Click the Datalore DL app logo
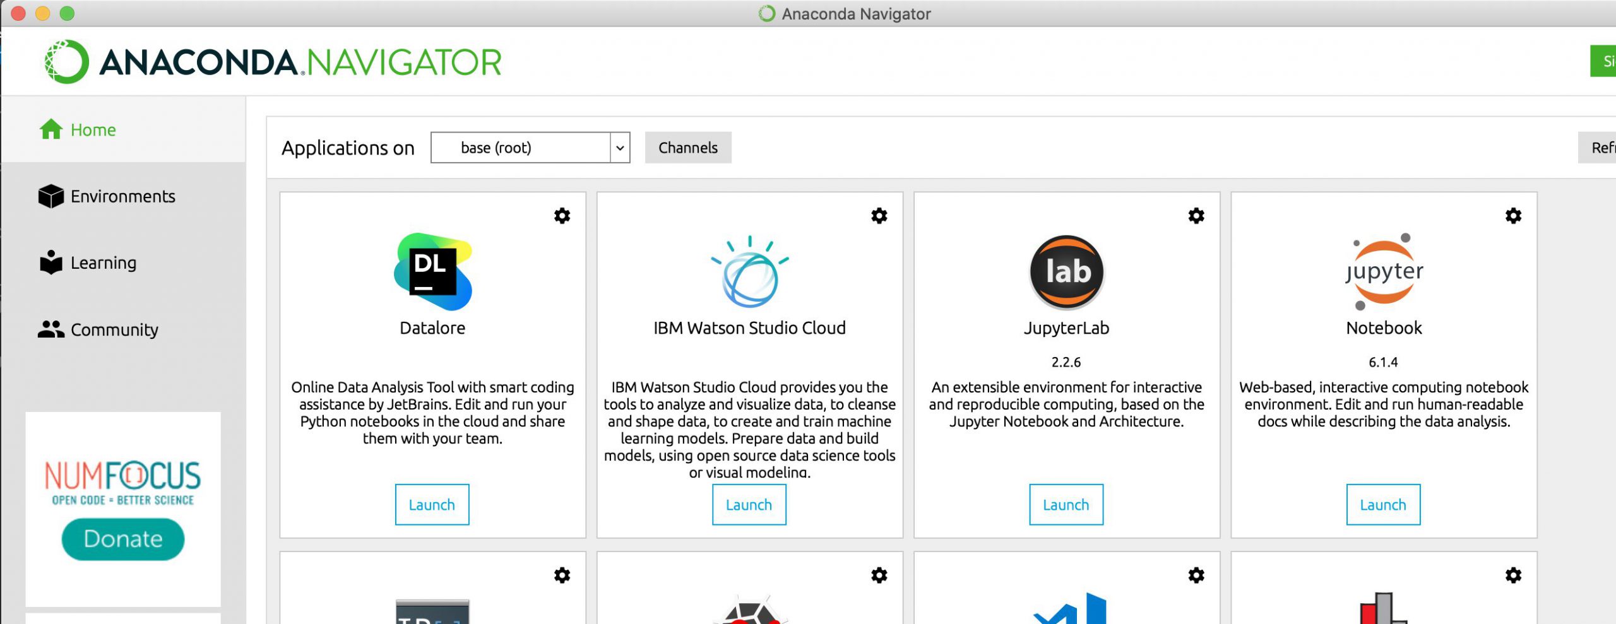Screen dimensions: 1616x624 tap(433, 271)
